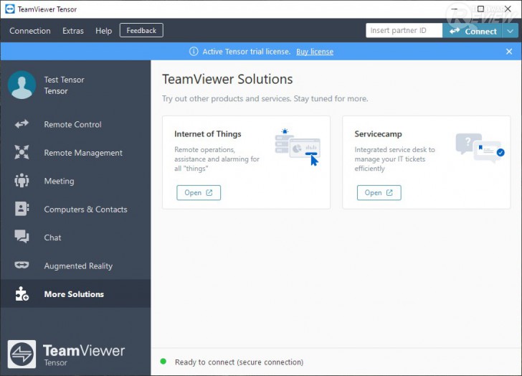The height and width of the screenshot is (376, 522).
Task: Click the green connection status dot
Action: click(163, 362)
